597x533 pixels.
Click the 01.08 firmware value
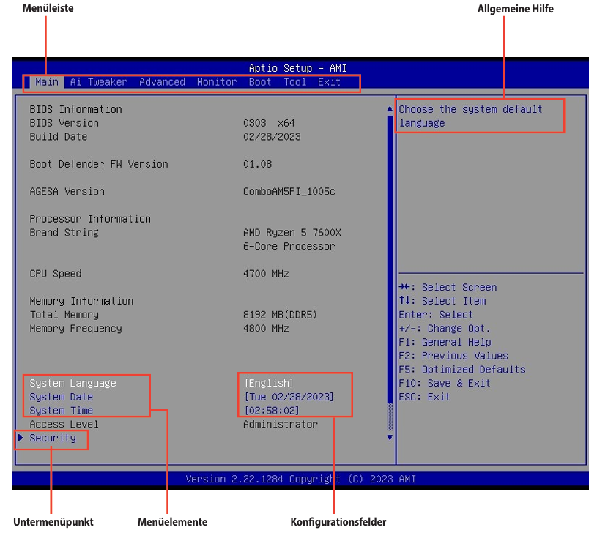click(257, 164)
